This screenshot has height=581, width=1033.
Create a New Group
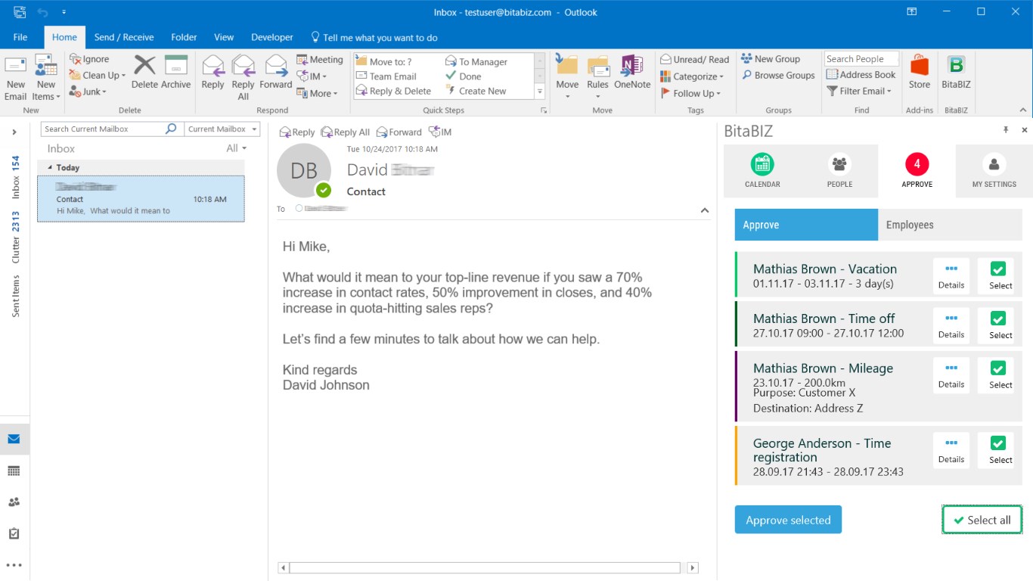(x=771, y=59)
